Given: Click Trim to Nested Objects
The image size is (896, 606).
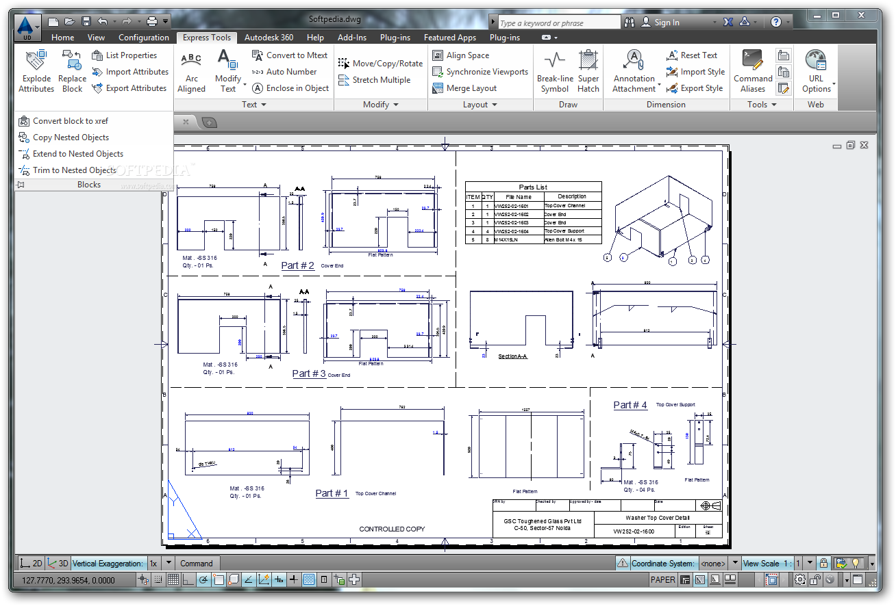Looking at the screenshot, I should [67, 170].
